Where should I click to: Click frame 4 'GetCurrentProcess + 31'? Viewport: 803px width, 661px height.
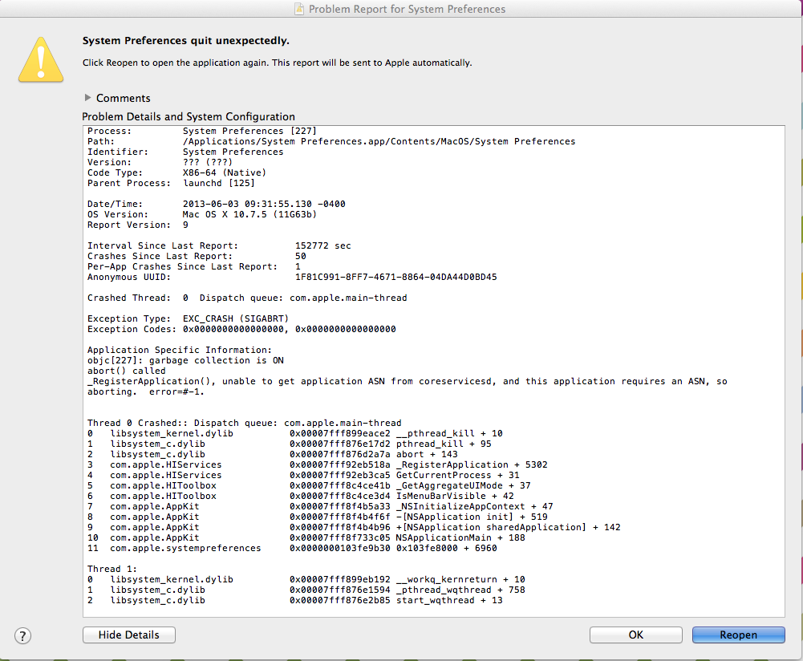[x=303, y=475]
